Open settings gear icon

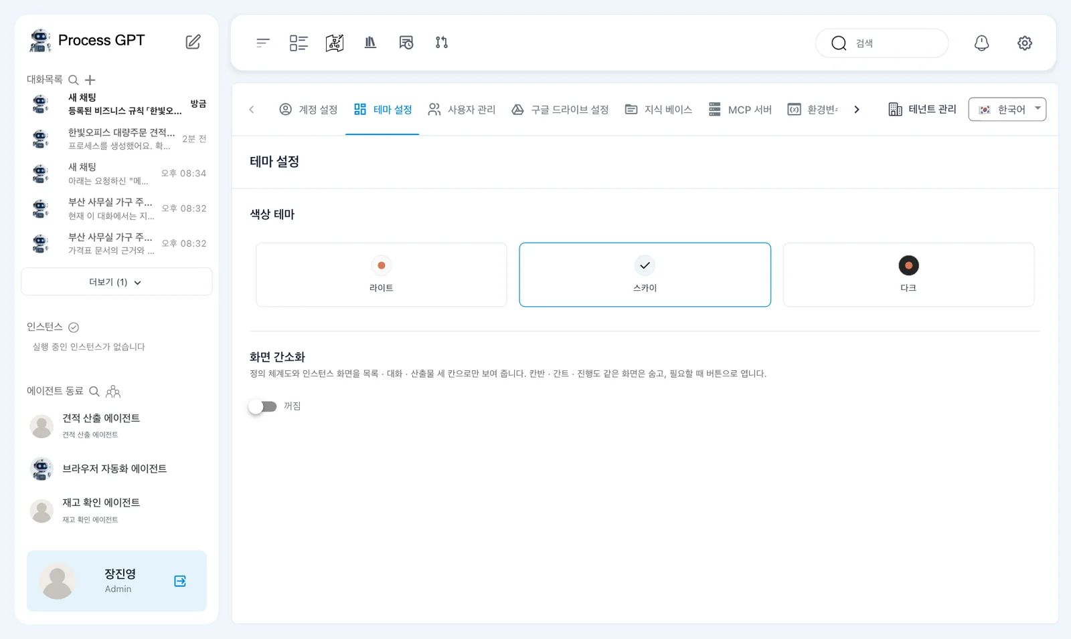(1025, 43)
